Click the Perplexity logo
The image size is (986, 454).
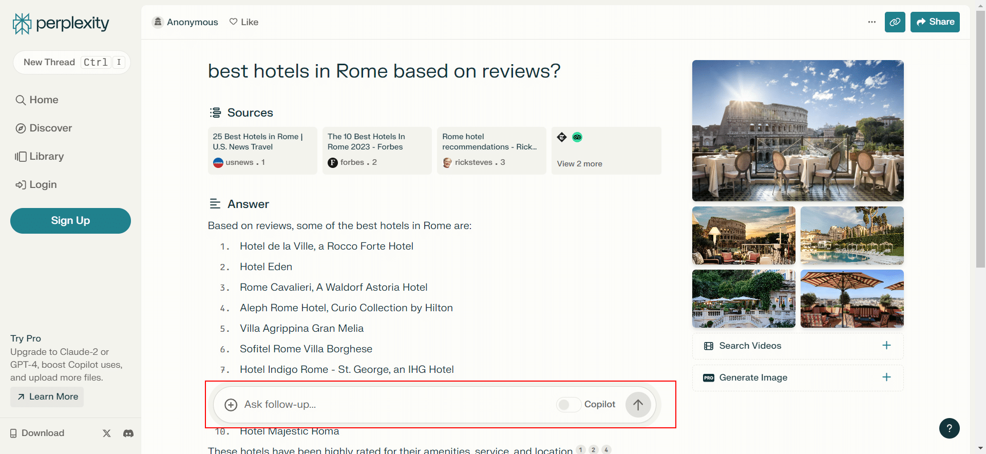pyautogui.click(x=61, y=24)
